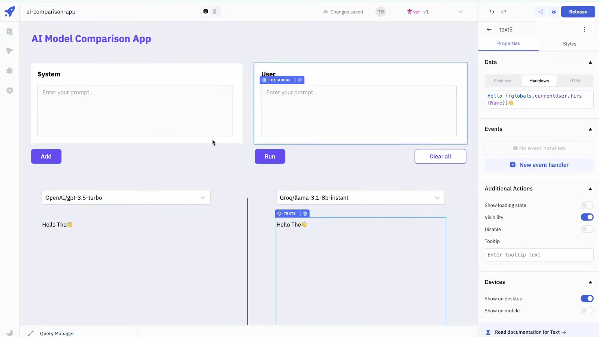
Task: Select the AI Model Comparison App heading
Action: 91,39
